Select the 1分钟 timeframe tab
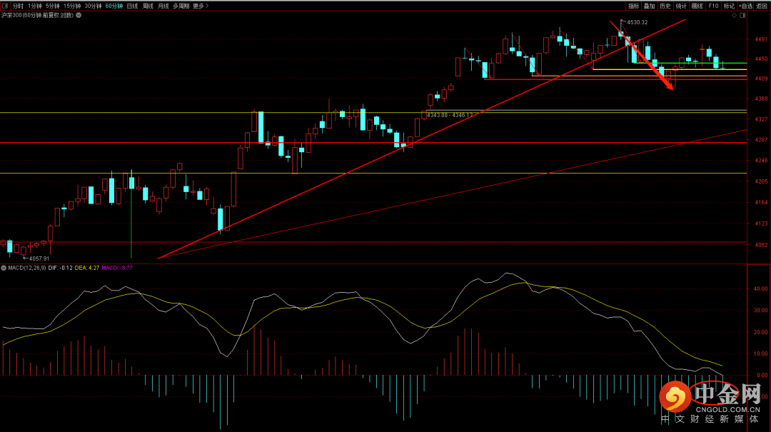The height and width of the screenshot is (432, 771). [x=35, y=6]
